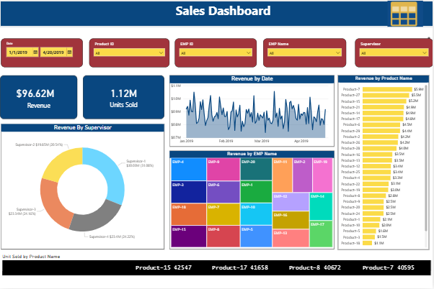Select the Product-22 revenue bar
This screenshot has height=289, width=434.
coord(376,184)
